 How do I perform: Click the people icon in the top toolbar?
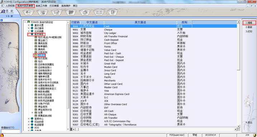tap(28, 12)
